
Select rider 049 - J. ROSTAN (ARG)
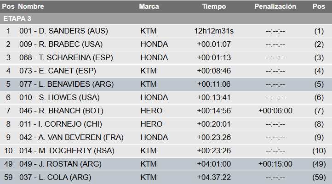[59, 164]
